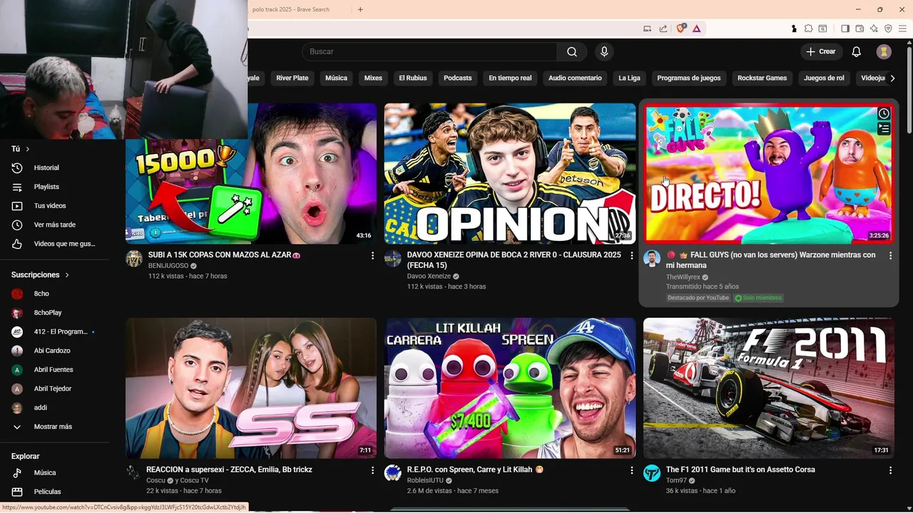Toggle the browser sidebar panel icon

tap(845, 28)
